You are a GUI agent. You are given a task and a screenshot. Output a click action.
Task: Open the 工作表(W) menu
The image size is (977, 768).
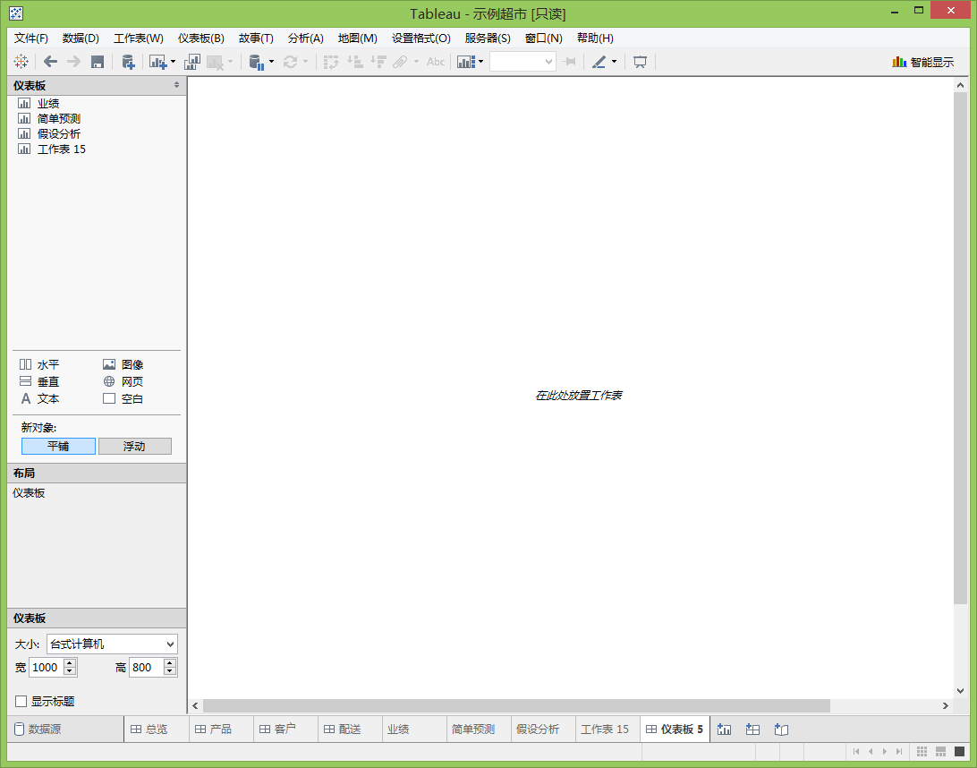(139, 38)
